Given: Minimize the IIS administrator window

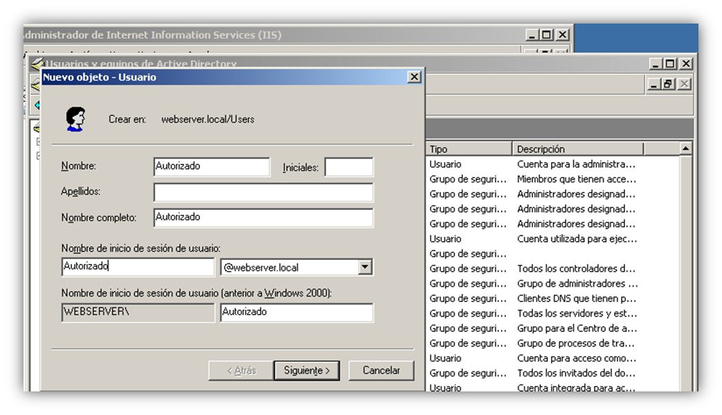Looking at the screenshot, I should [532, 35].
